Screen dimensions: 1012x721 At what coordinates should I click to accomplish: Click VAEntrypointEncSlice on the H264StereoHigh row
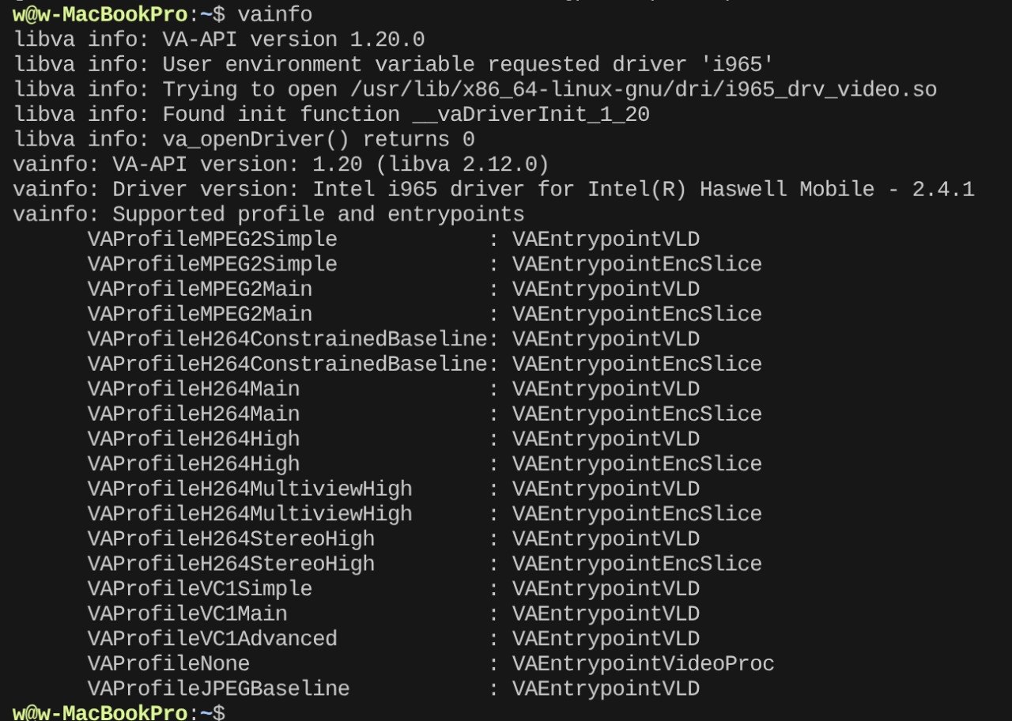[636, 564]
